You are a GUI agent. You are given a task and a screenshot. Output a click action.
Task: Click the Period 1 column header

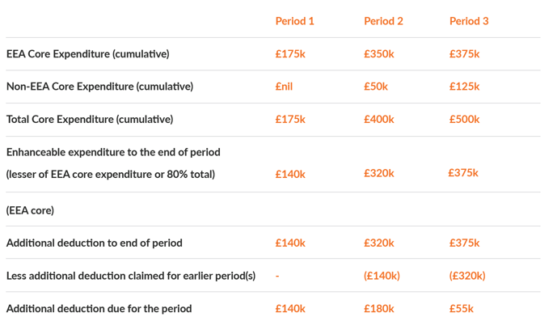(x=294, y=21)
